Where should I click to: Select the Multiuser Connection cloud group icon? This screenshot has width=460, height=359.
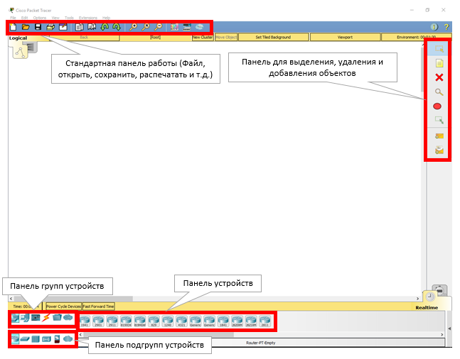68,317
